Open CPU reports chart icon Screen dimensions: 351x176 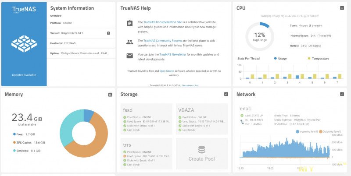pyautogui.click(x=342, y=8)
